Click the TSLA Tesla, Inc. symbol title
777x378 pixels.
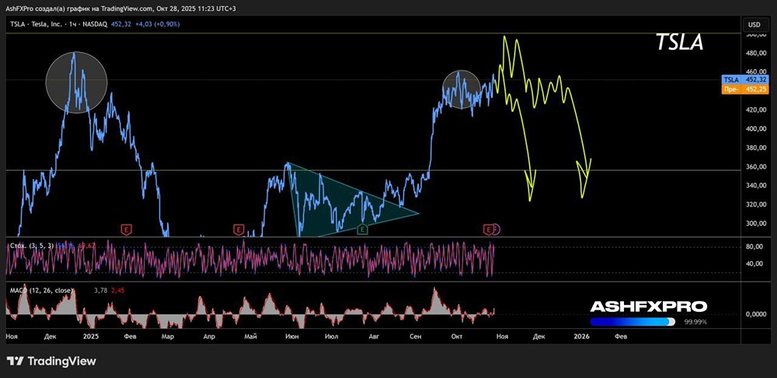pyautogui.click(x=47, y=25)
